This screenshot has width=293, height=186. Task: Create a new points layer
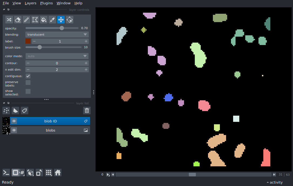pos(6,111)
